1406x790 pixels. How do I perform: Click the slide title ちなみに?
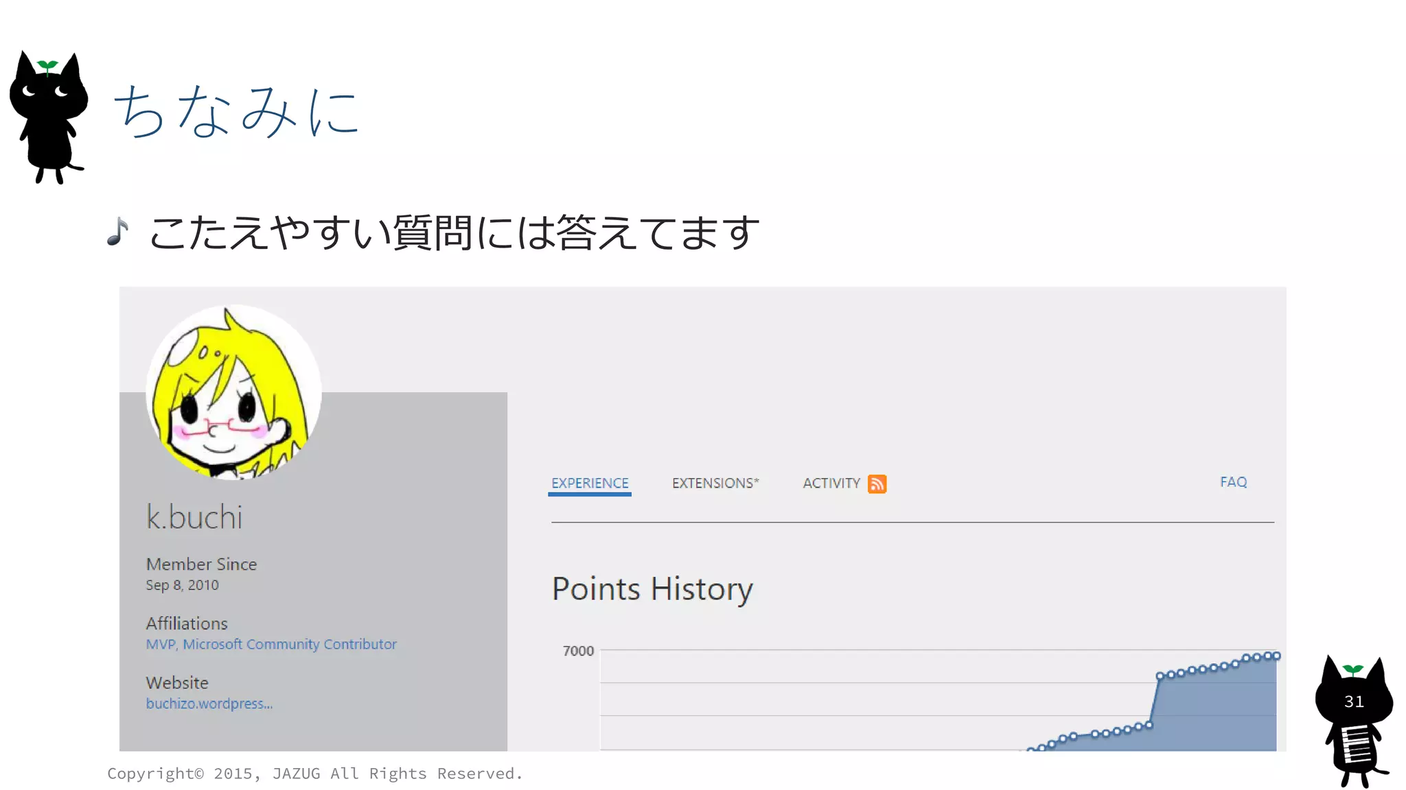pyautogui.click(x=237, y=111)
